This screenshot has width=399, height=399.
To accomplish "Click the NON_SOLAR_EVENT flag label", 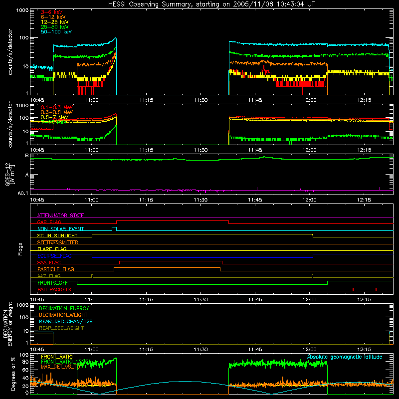I will click(60, 229).
